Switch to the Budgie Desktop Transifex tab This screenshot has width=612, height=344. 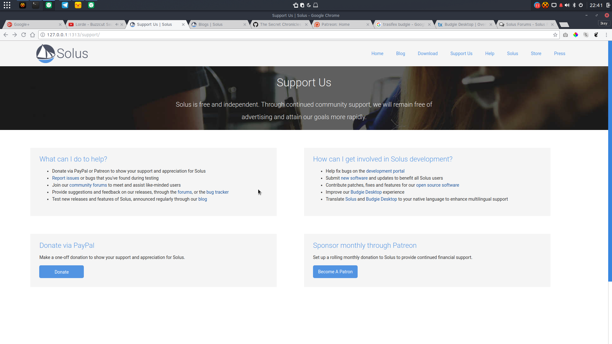point(464,25)
